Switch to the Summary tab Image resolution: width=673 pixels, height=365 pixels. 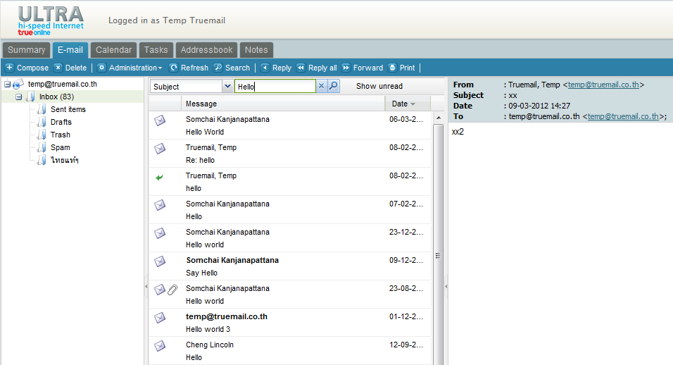[27, 50]
